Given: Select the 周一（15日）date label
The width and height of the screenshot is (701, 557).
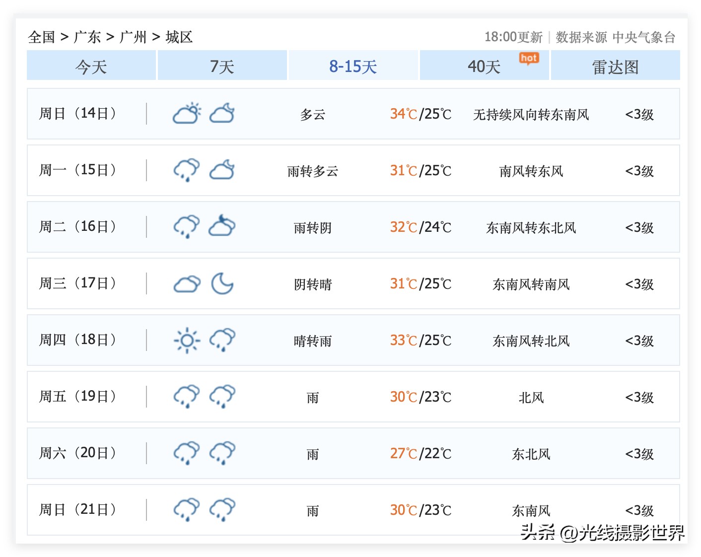Looking at the screenshot, I should pos(78,170).
